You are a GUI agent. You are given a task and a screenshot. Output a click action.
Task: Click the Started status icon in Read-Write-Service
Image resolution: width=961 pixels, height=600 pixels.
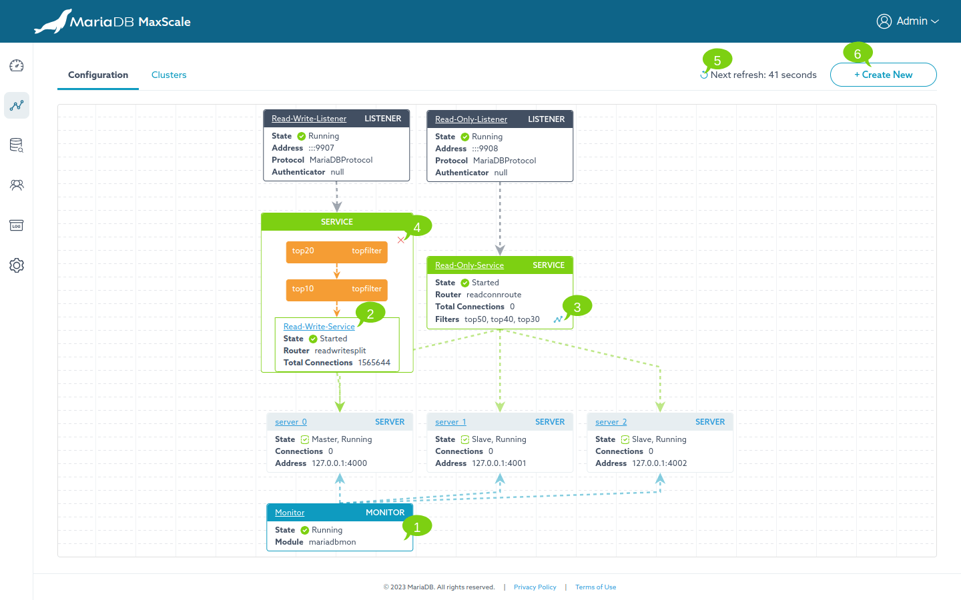point(313,339)
